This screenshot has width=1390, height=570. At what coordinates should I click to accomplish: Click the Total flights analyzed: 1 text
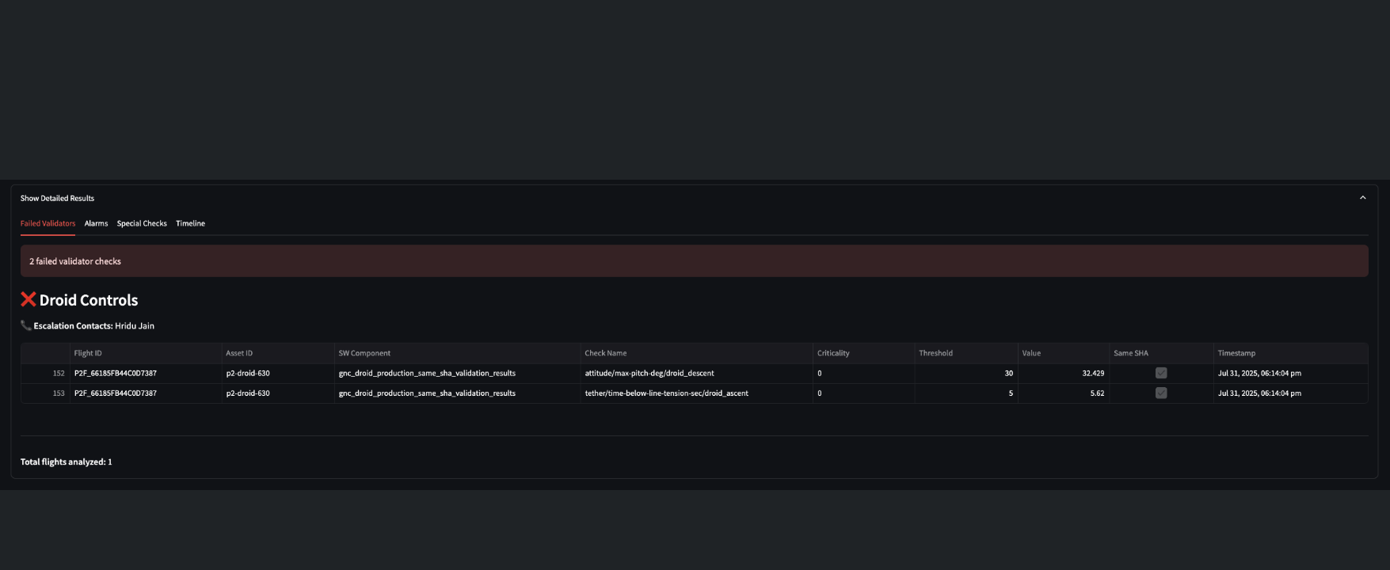67,462
